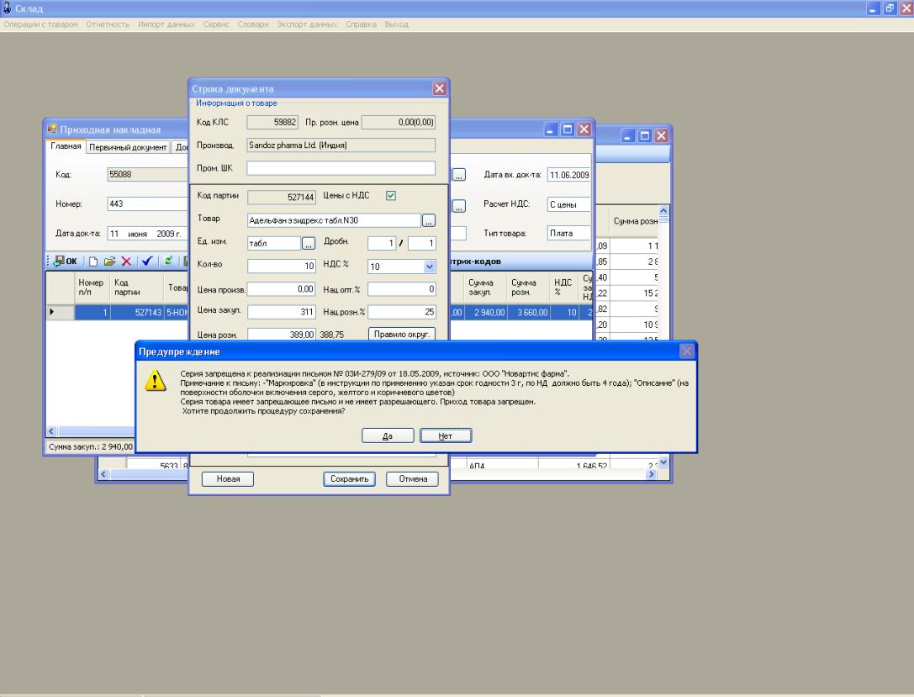Image resolution: width=914 pixels, height=697 pixels.
Task: Click the yellow warning triangle icon
Action: 156,382
